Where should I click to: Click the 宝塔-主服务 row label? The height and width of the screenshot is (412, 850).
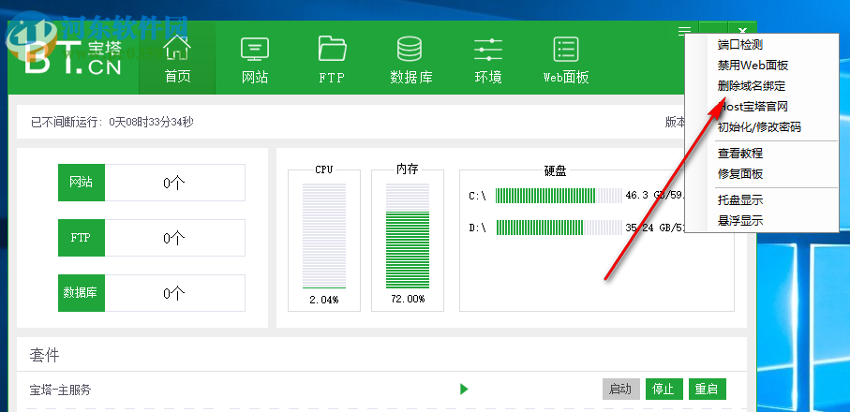[x=60, y=390]
